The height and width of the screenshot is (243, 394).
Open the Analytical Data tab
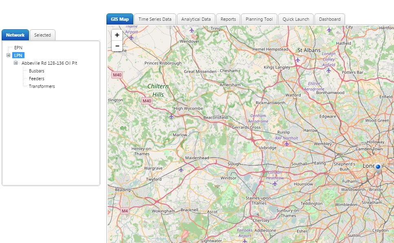click(196, 19)
